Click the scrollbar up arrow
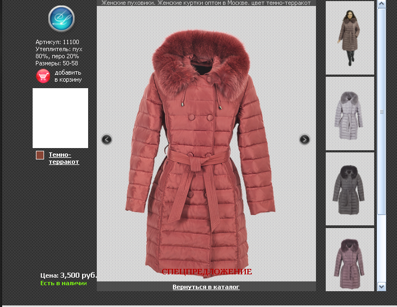The image size is (397, 307). coord(382,4)
